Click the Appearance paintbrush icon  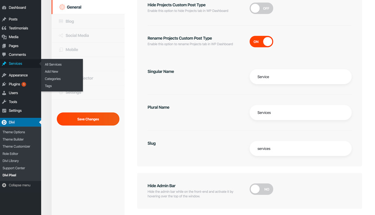[x=4, y=75]
